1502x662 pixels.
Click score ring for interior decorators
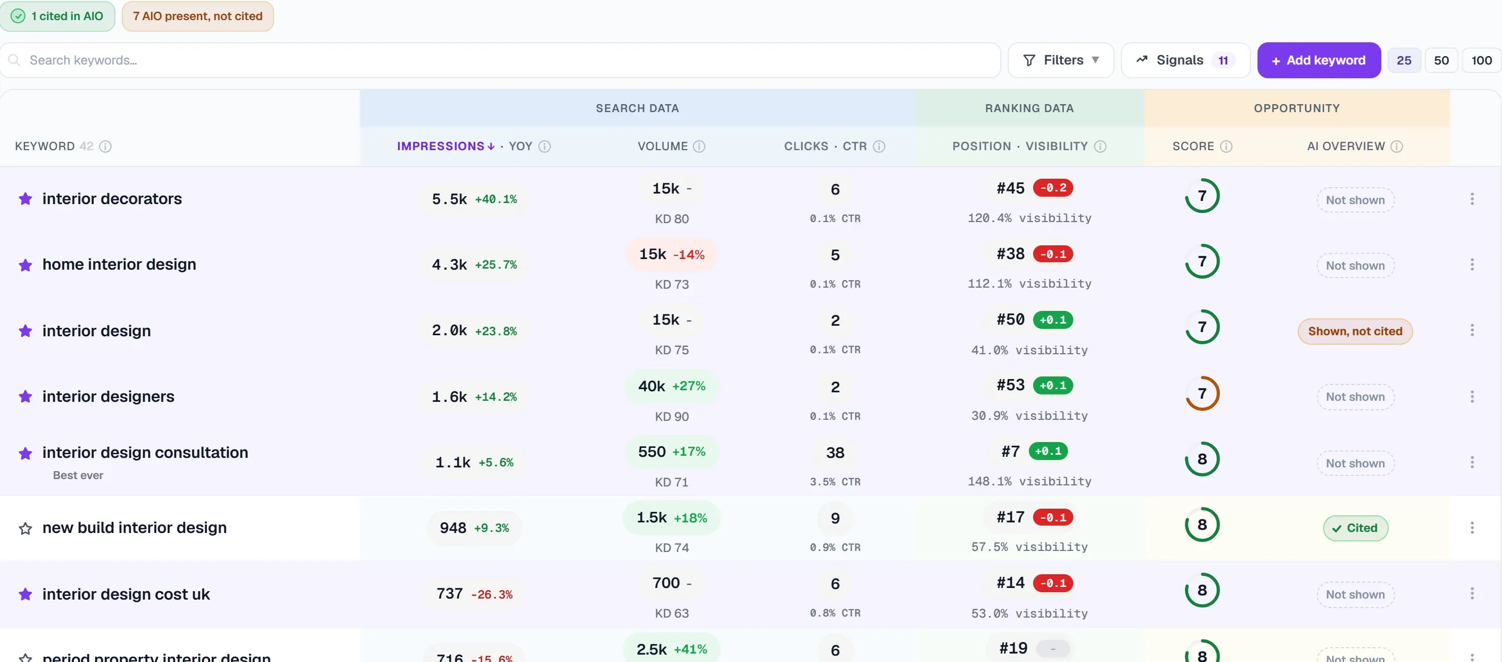(x=1202, y=196)
